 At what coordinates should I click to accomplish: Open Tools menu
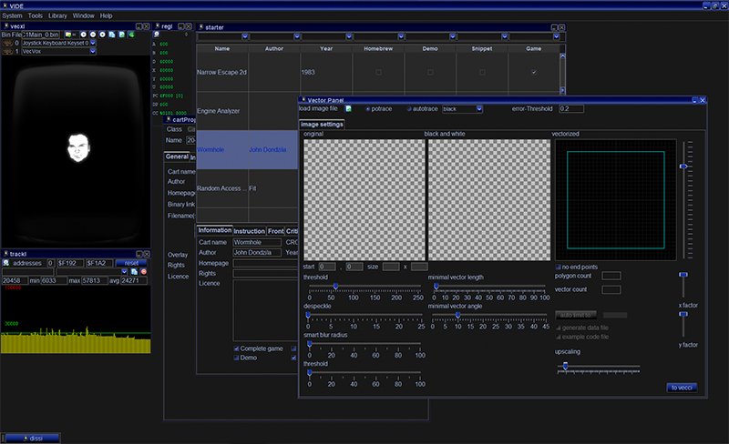tap(36, 15)
